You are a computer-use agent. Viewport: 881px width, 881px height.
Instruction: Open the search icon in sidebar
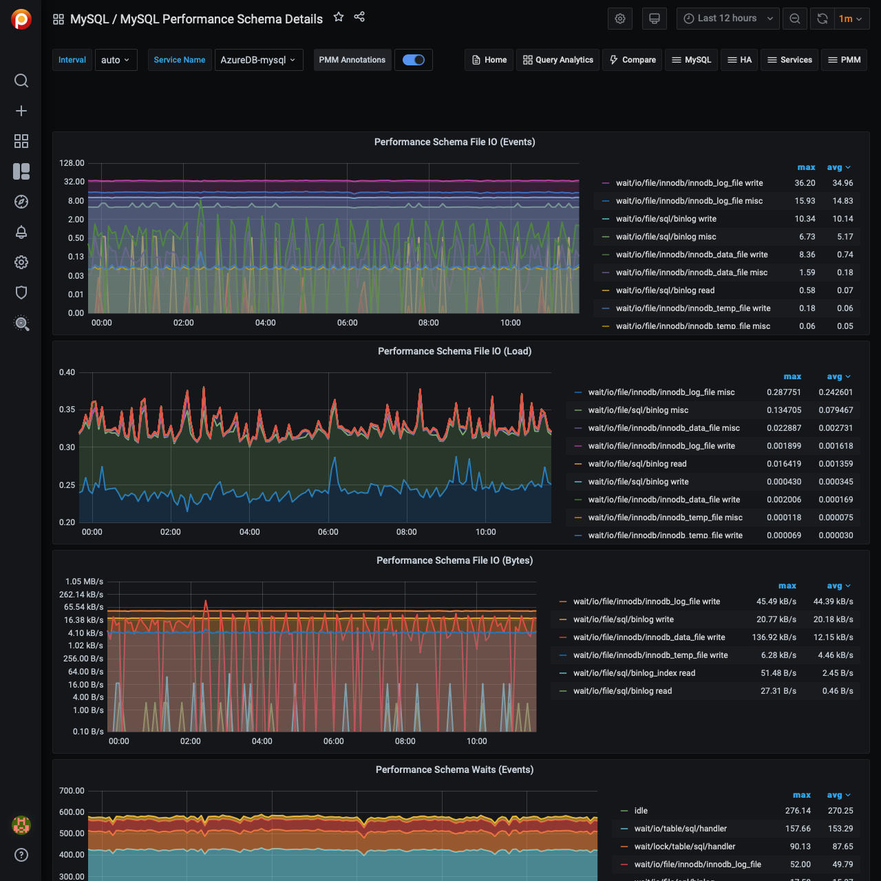click(21, 81)
